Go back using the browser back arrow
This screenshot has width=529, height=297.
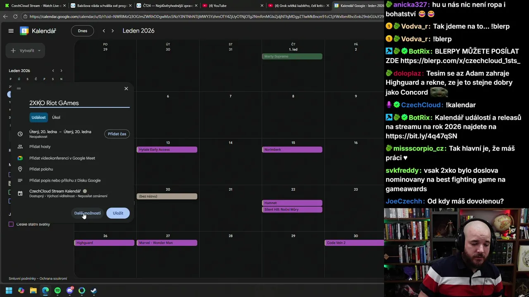[x=5, y=16]
